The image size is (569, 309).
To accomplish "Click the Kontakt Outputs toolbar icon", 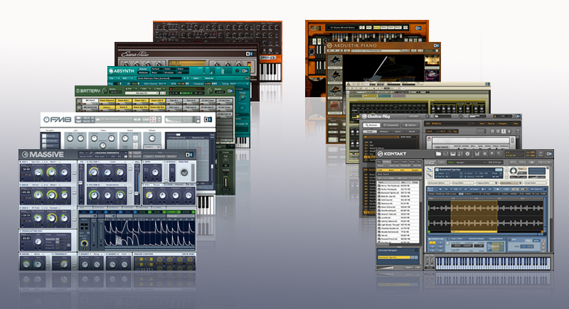I will click(x=446, y=153).
